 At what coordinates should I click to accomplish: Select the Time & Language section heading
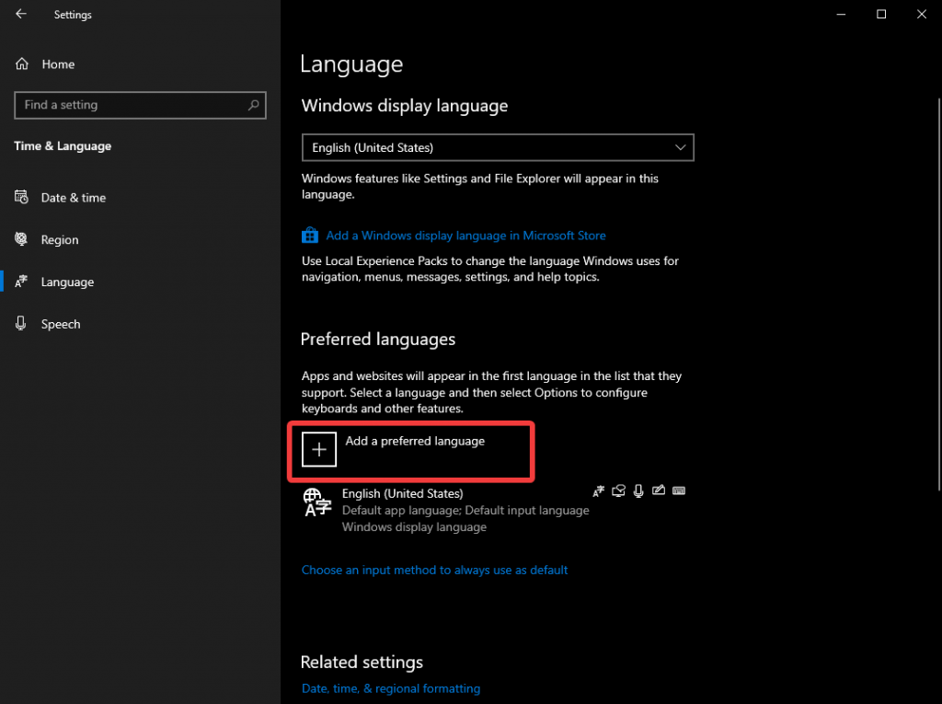pyautogui.click(x=63, y=146)
